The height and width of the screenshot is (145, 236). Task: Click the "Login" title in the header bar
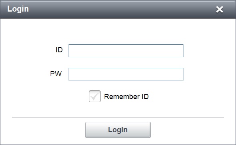point(18,9)
